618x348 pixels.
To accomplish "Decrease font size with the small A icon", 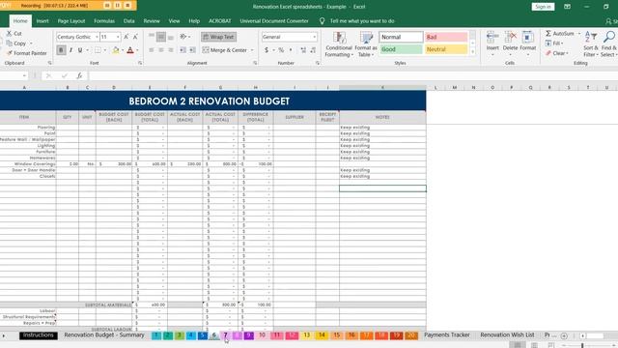I will [x=135, y=37].
